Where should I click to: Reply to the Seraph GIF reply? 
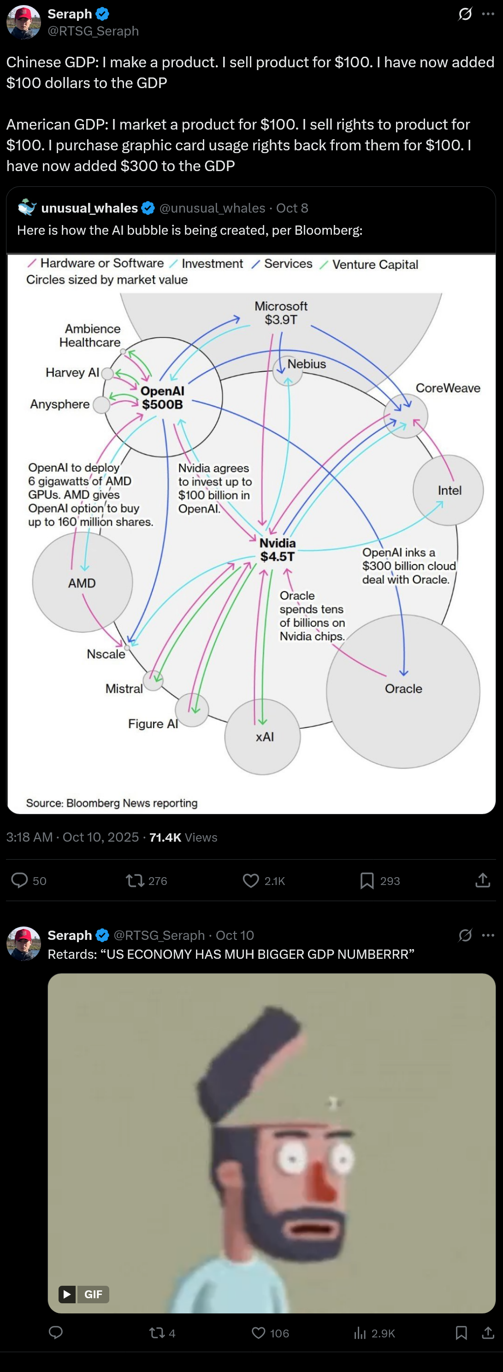56,1333
